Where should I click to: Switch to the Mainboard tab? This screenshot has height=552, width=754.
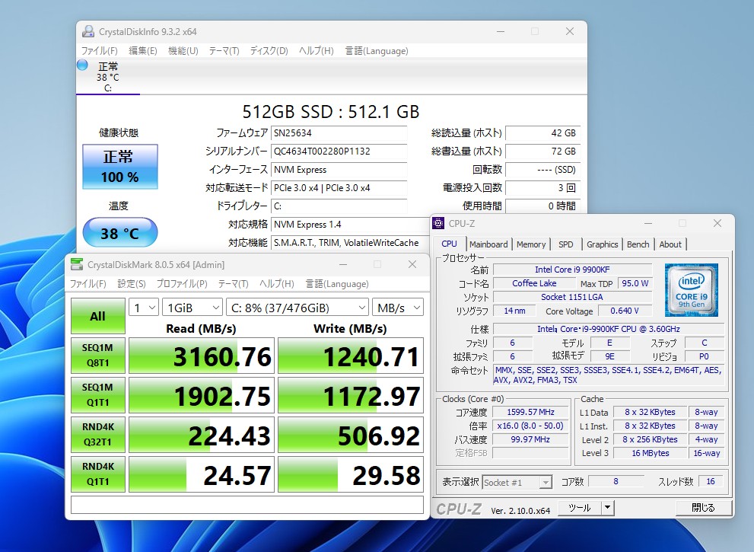(x=488, y=244)
